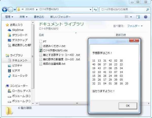Click the folder icon in address bar
Viewport: 152px width, 118px height.
coord(18,9)
